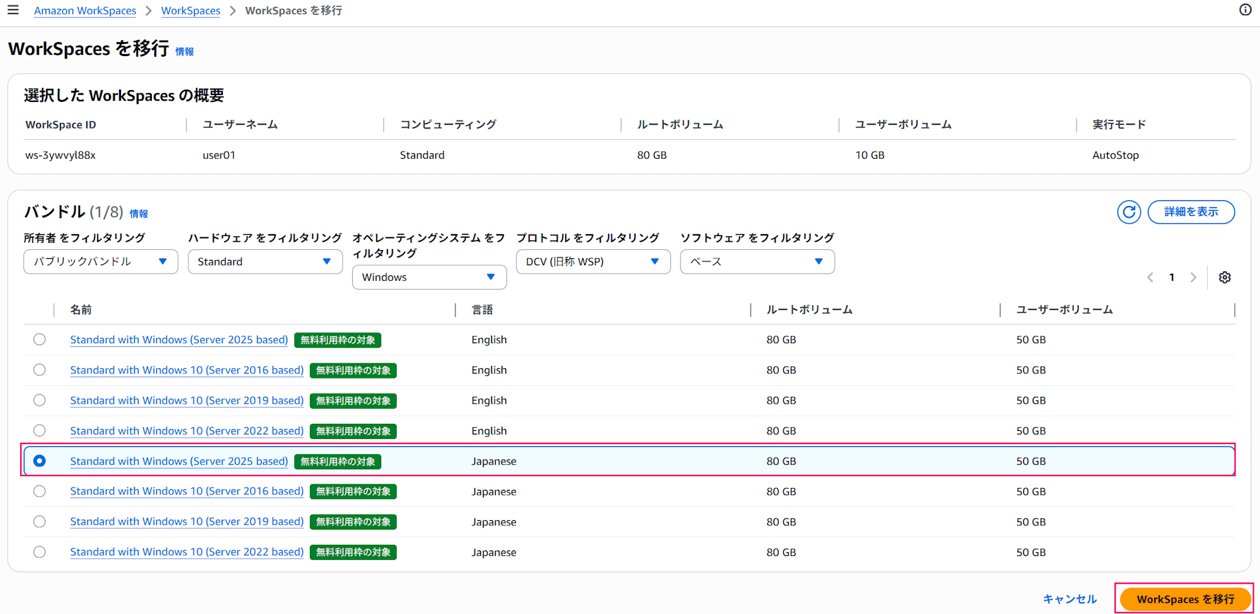Go to next page of bundles
This screenshot has height=614, width=1260.
[1193, 278]
